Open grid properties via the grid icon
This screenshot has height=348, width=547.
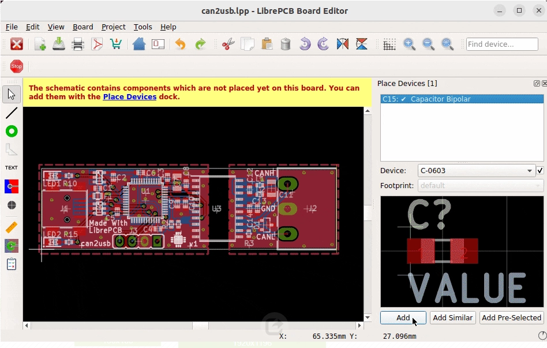pos(389,44)
